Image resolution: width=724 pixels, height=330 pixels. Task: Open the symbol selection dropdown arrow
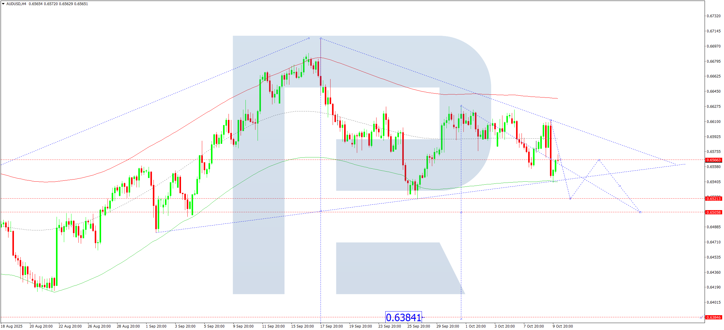click(3, 4)
